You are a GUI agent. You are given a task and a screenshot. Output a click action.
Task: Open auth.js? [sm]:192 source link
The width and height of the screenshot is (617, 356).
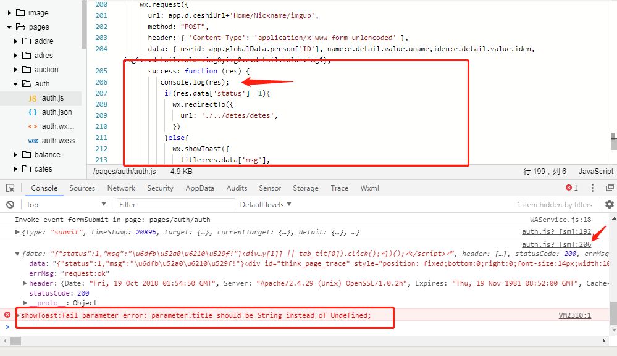556,232
